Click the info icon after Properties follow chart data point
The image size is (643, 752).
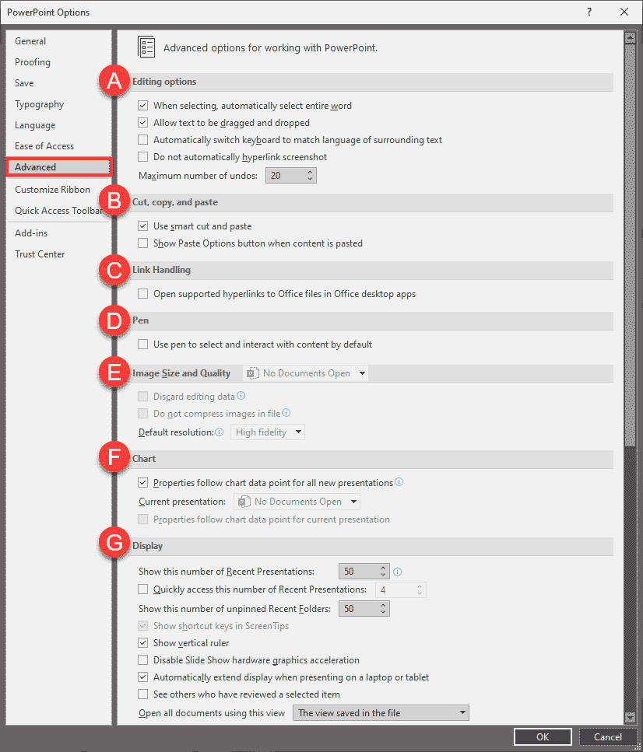tap(399, 481)
